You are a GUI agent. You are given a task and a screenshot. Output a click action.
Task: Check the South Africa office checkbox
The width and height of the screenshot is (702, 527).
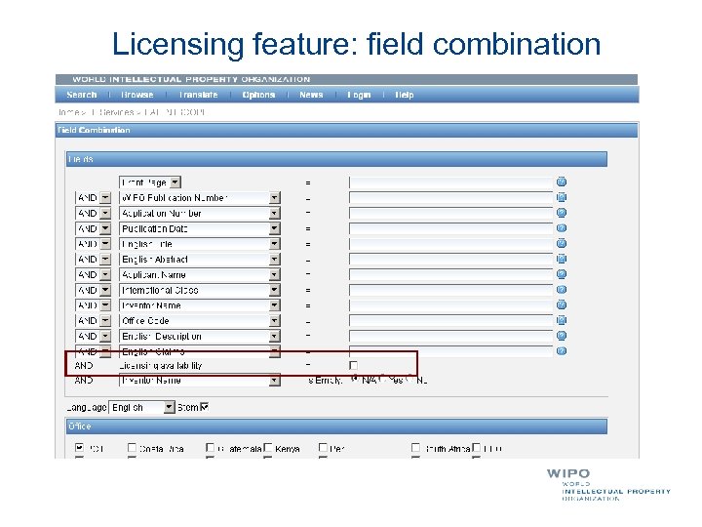415,448
